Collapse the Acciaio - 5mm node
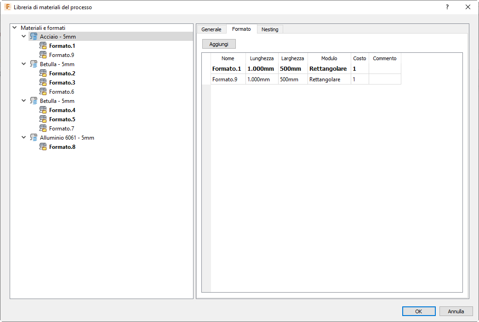The image size is (479, 322). (x=23, y=36)
